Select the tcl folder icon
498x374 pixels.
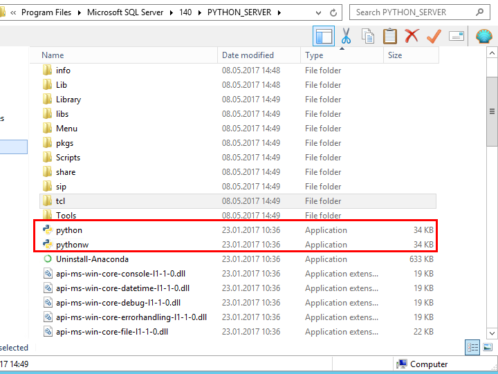[47, 201]
